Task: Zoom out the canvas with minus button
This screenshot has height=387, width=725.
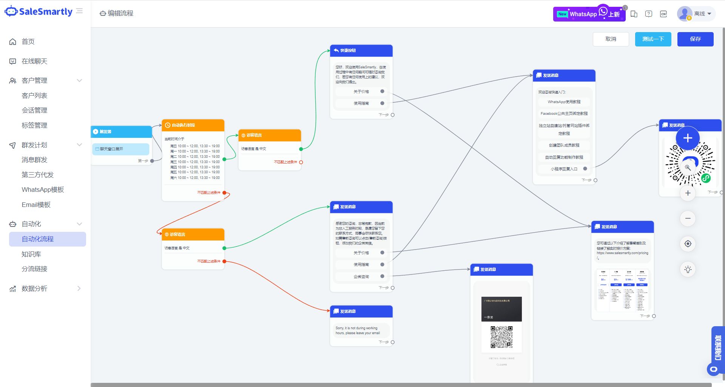Action: (688, 218)
